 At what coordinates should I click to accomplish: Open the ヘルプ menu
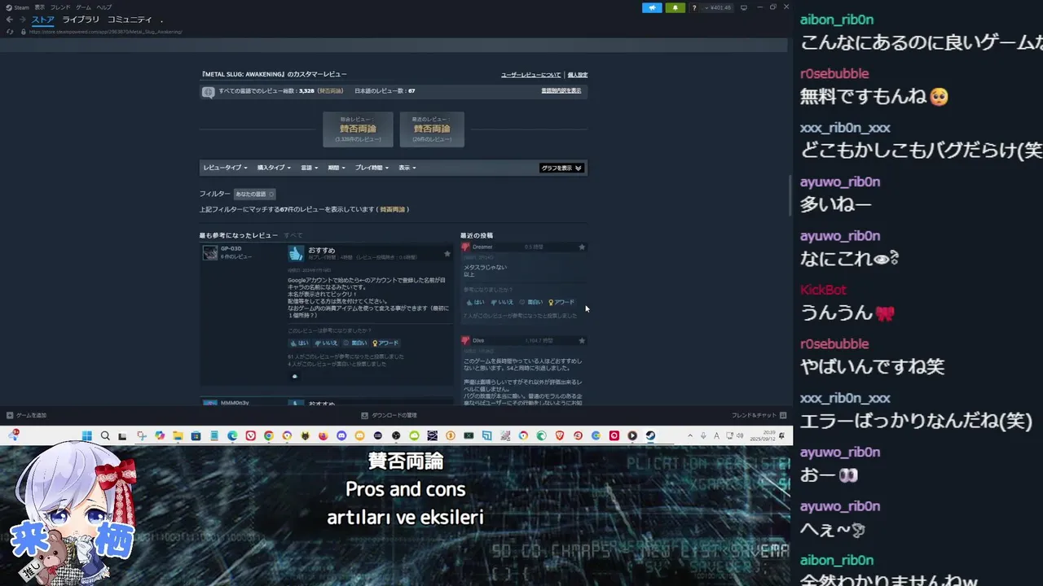[x=103, y=7]
